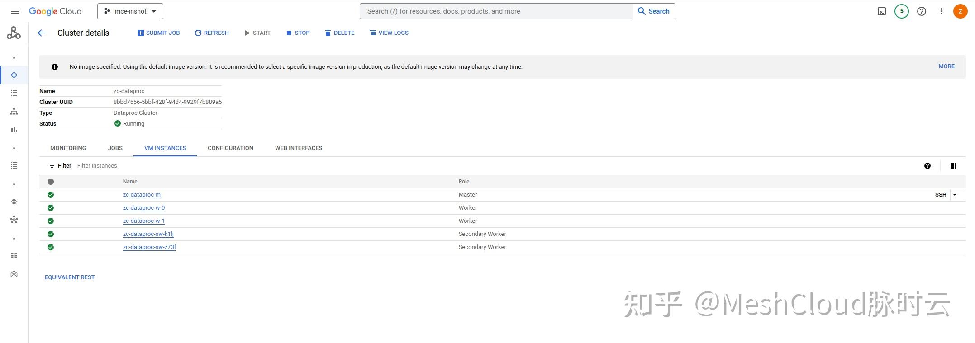The image size is (975, 343).
Task: Open the zc-dataproc-w-1 instance link
Action: [x=143, y=221]
